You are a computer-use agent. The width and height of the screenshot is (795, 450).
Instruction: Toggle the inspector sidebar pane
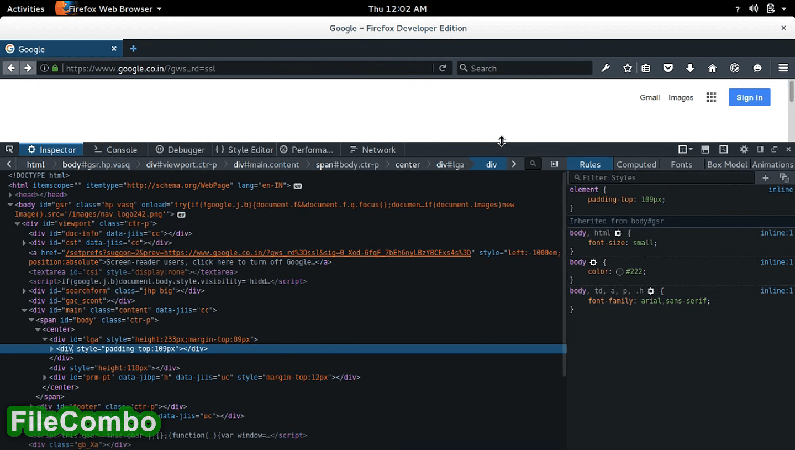coord(554,164)
